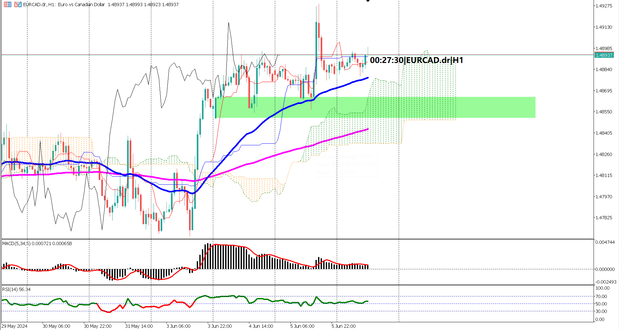Select the 29 May 2024 date label

[15, 326]
